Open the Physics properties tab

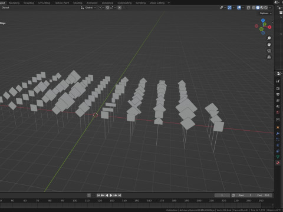point(278,145)
